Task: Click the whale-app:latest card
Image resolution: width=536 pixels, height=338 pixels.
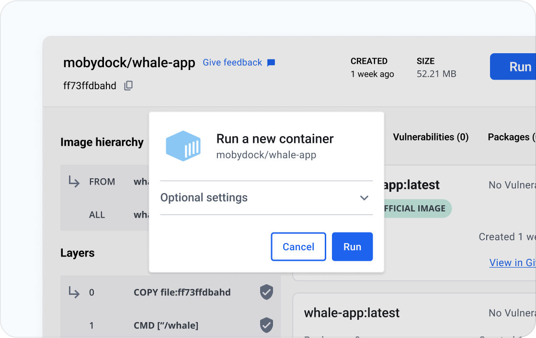Action: 352,313
